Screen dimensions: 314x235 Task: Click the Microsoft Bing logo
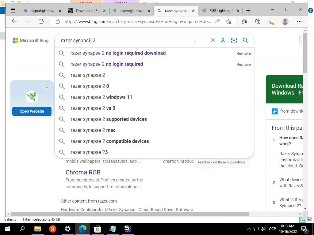[x=31, y=40]
